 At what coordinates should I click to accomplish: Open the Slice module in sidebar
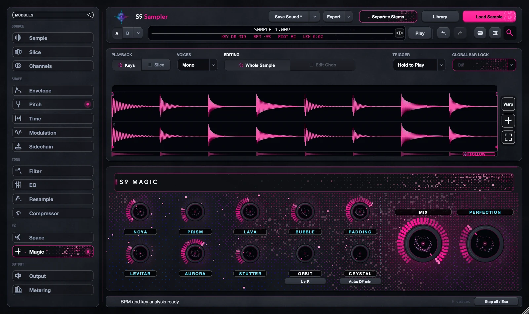coord(53,52)
